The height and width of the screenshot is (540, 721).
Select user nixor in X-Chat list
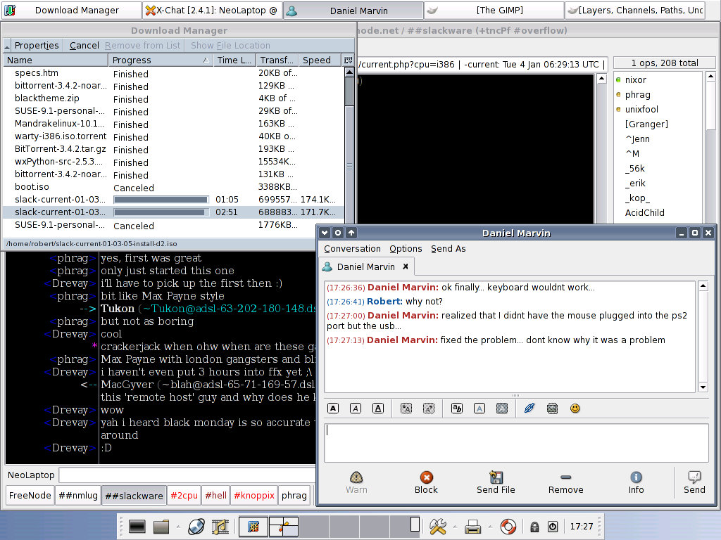636,80
